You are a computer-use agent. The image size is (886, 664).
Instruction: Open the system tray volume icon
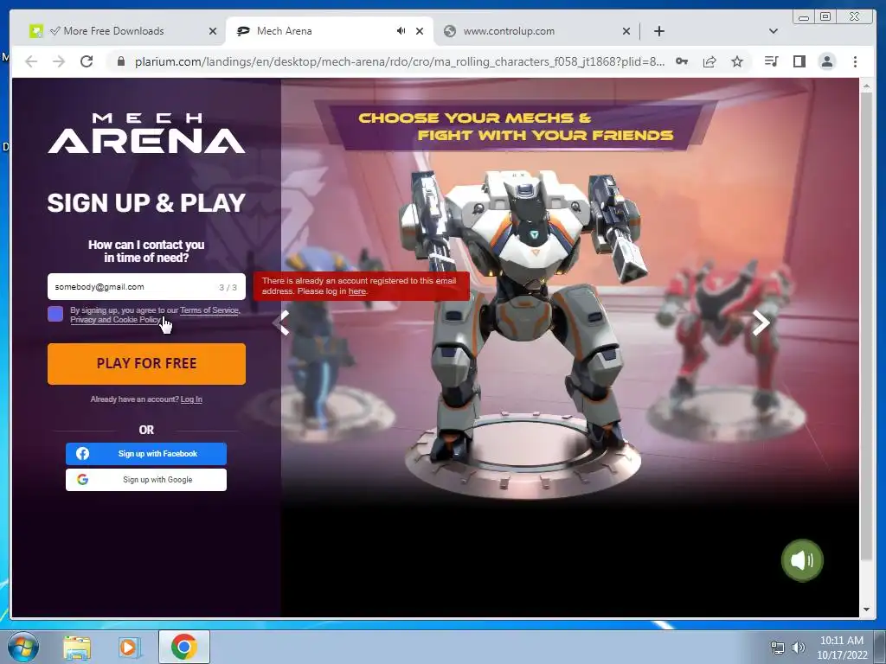click(x=798, y=648)
